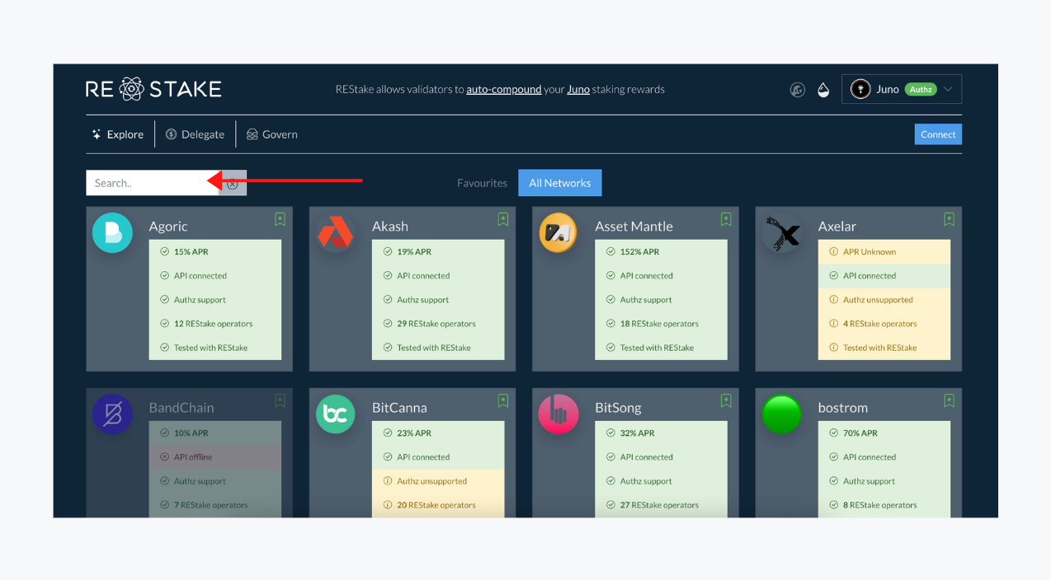Click 8 REStake operators in bostrom
Screen dimensions: 1051x580
(884, 505)
